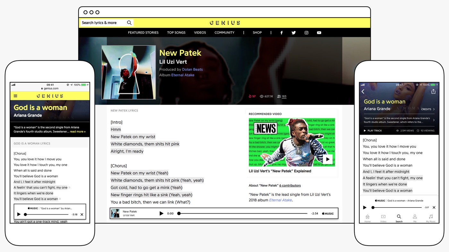Open the 6 contributors link

click(290, 185)
